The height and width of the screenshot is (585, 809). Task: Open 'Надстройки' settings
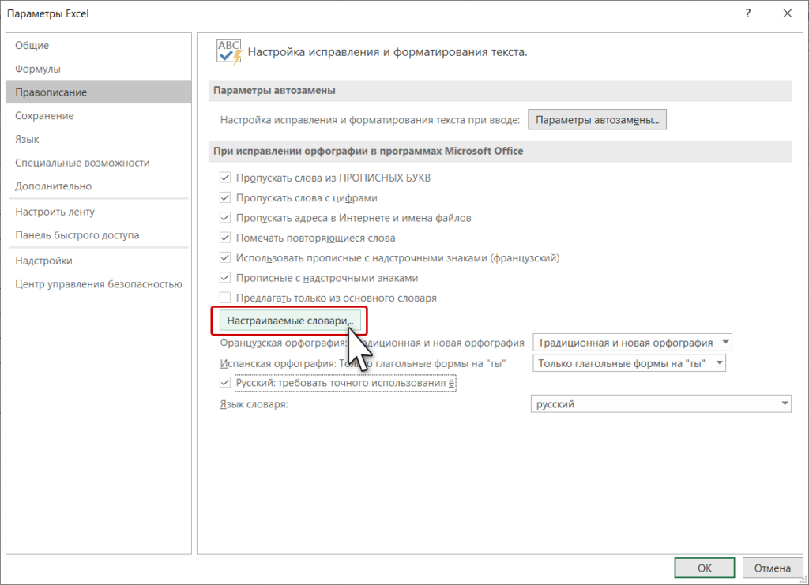point(99,261)
